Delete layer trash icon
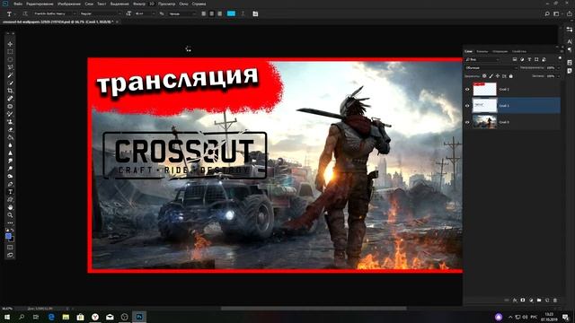 point(555,301)
